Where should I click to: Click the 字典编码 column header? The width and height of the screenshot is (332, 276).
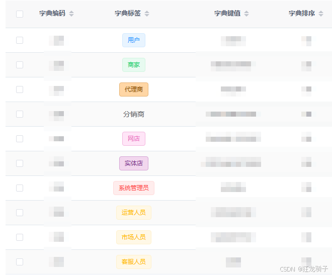52,14
